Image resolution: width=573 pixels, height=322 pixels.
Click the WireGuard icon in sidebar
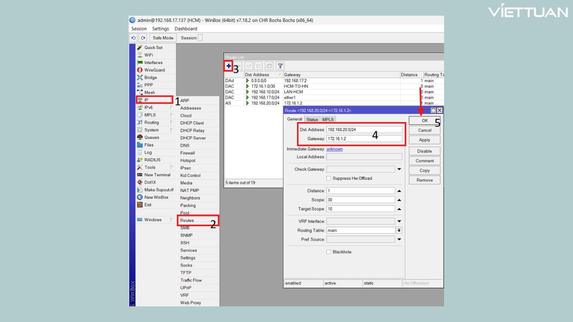(140, 70)
